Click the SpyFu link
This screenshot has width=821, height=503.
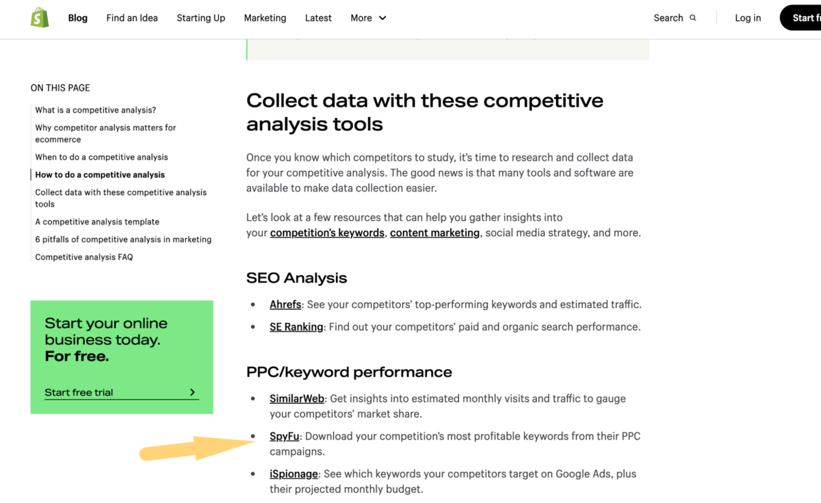[x=285, y=436]
